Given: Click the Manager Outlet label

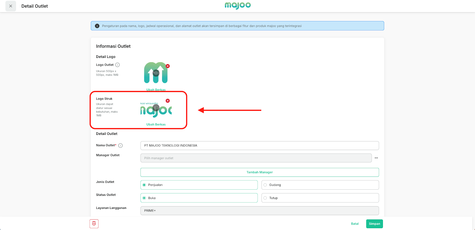Looking at the screenshot, I should [x=108, y=155].
